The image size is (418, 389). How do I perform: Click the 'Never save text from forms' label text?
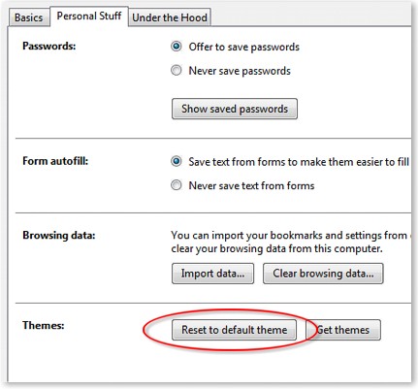tap(251, 185)
